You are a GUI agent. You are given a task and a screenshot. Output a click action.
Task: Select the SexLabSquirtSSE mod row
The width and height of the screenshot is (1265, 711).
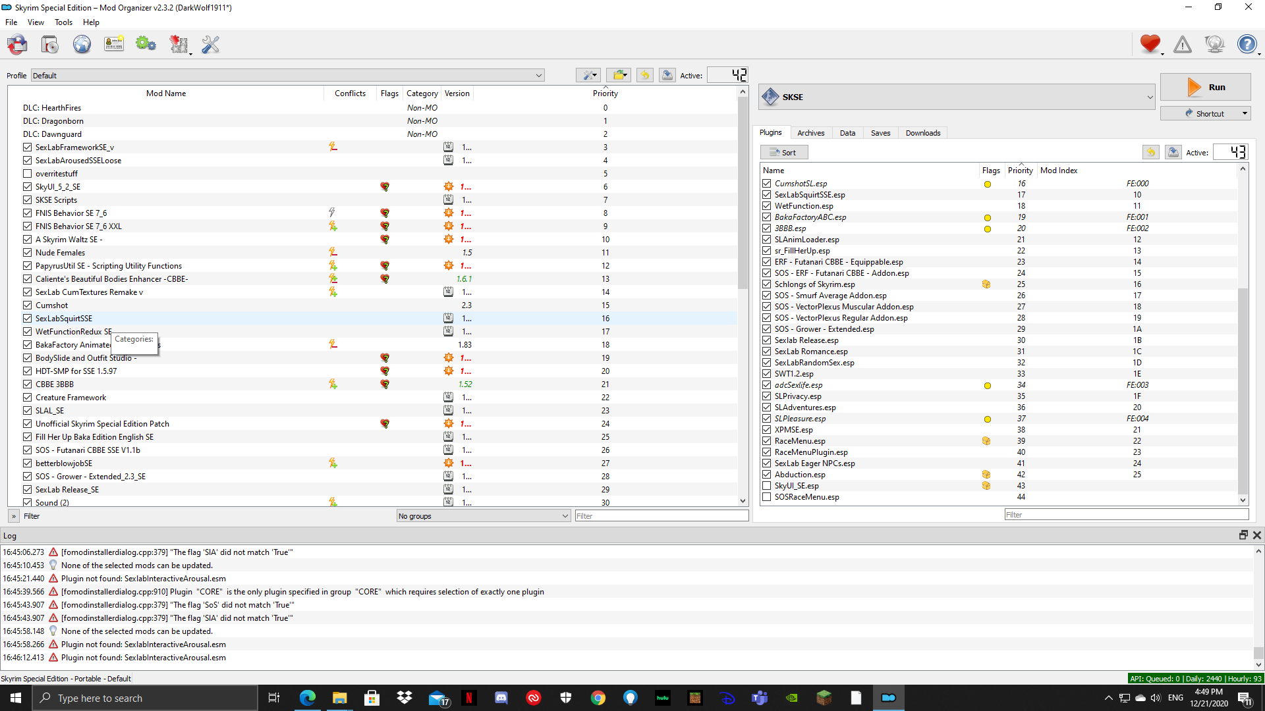point(372,319)
